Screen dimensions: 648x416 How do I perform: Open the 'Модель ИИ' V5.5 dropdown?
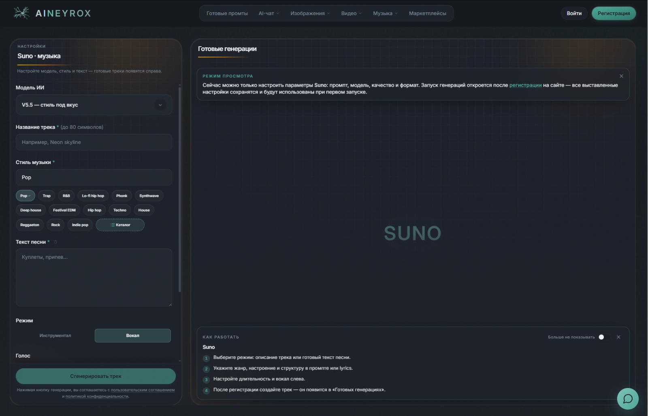click(94, 105)
